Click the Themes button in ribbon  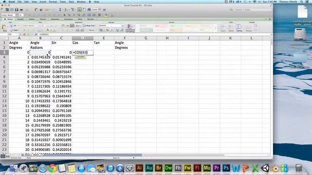click(249, 28)
